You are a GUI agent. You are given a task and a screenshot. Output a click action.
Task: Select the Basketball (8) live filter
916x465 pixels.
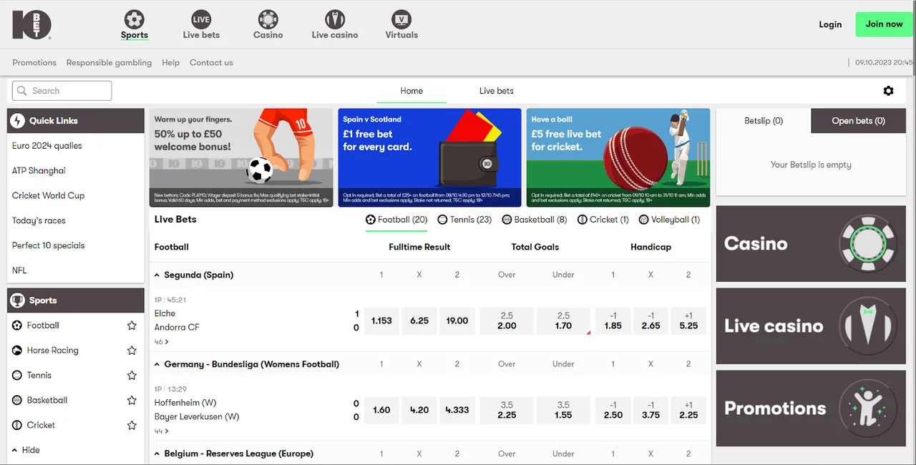pos(535,220)
